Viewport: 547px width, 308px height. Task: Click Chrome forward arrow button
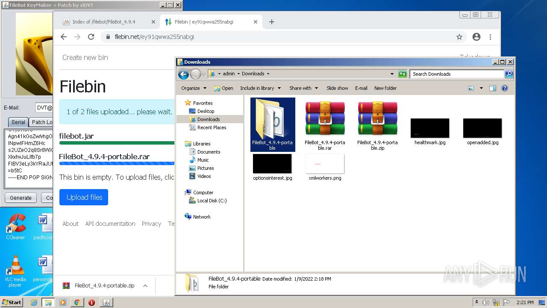[77, 37]
